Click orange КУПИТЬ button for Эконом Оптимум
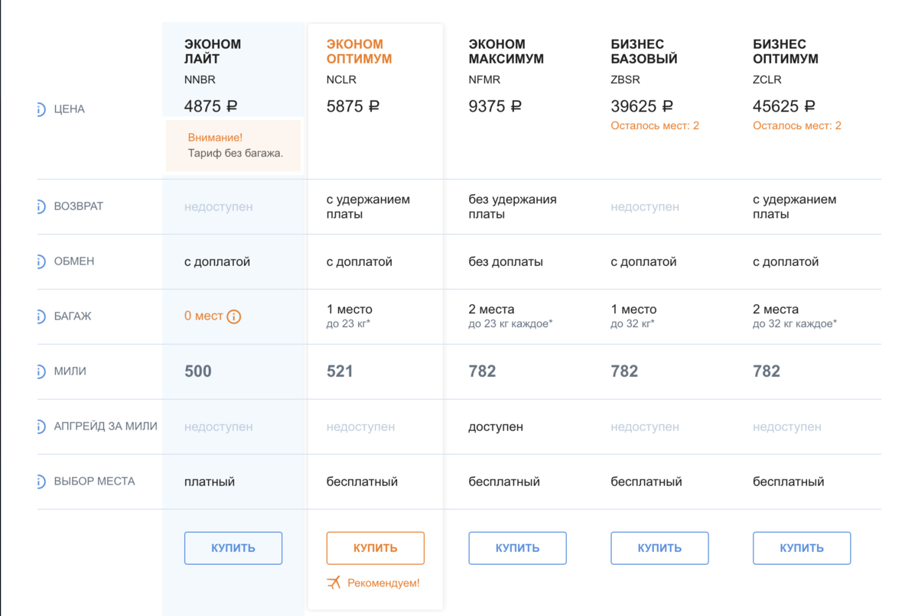This screenshot has width=918, height=616. (376, 548)
